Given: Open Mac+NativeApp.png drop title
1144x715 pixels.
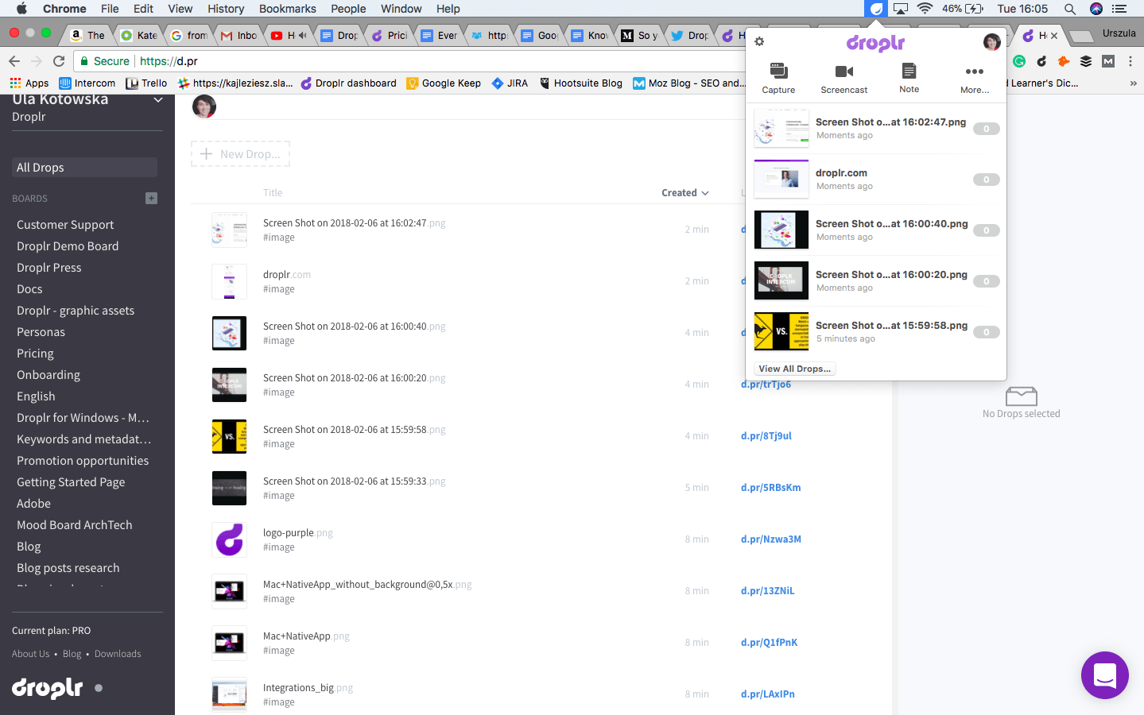Looking at the screenshot, I should (306, 636).
